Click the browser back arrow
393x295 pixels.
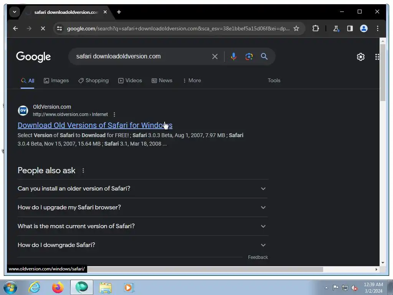click(x=15, y=28)
